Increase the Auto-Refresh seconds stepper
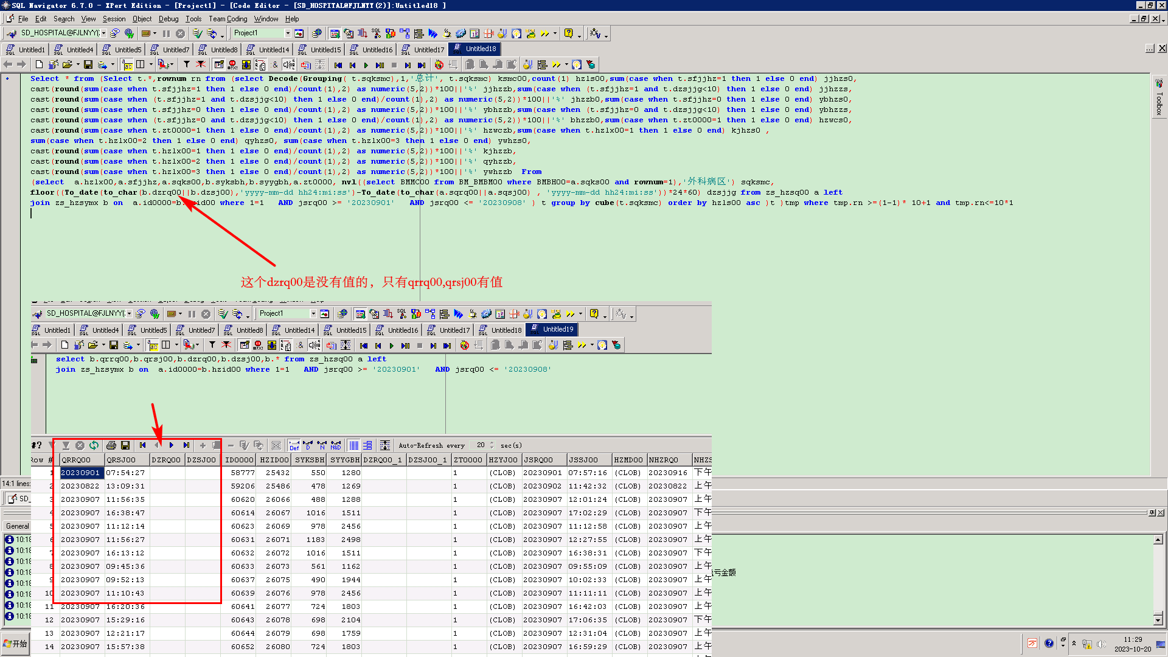Image resolution: width=1168 pixels, height=657 pixels. pyautogui.click(x=492, y=443)
